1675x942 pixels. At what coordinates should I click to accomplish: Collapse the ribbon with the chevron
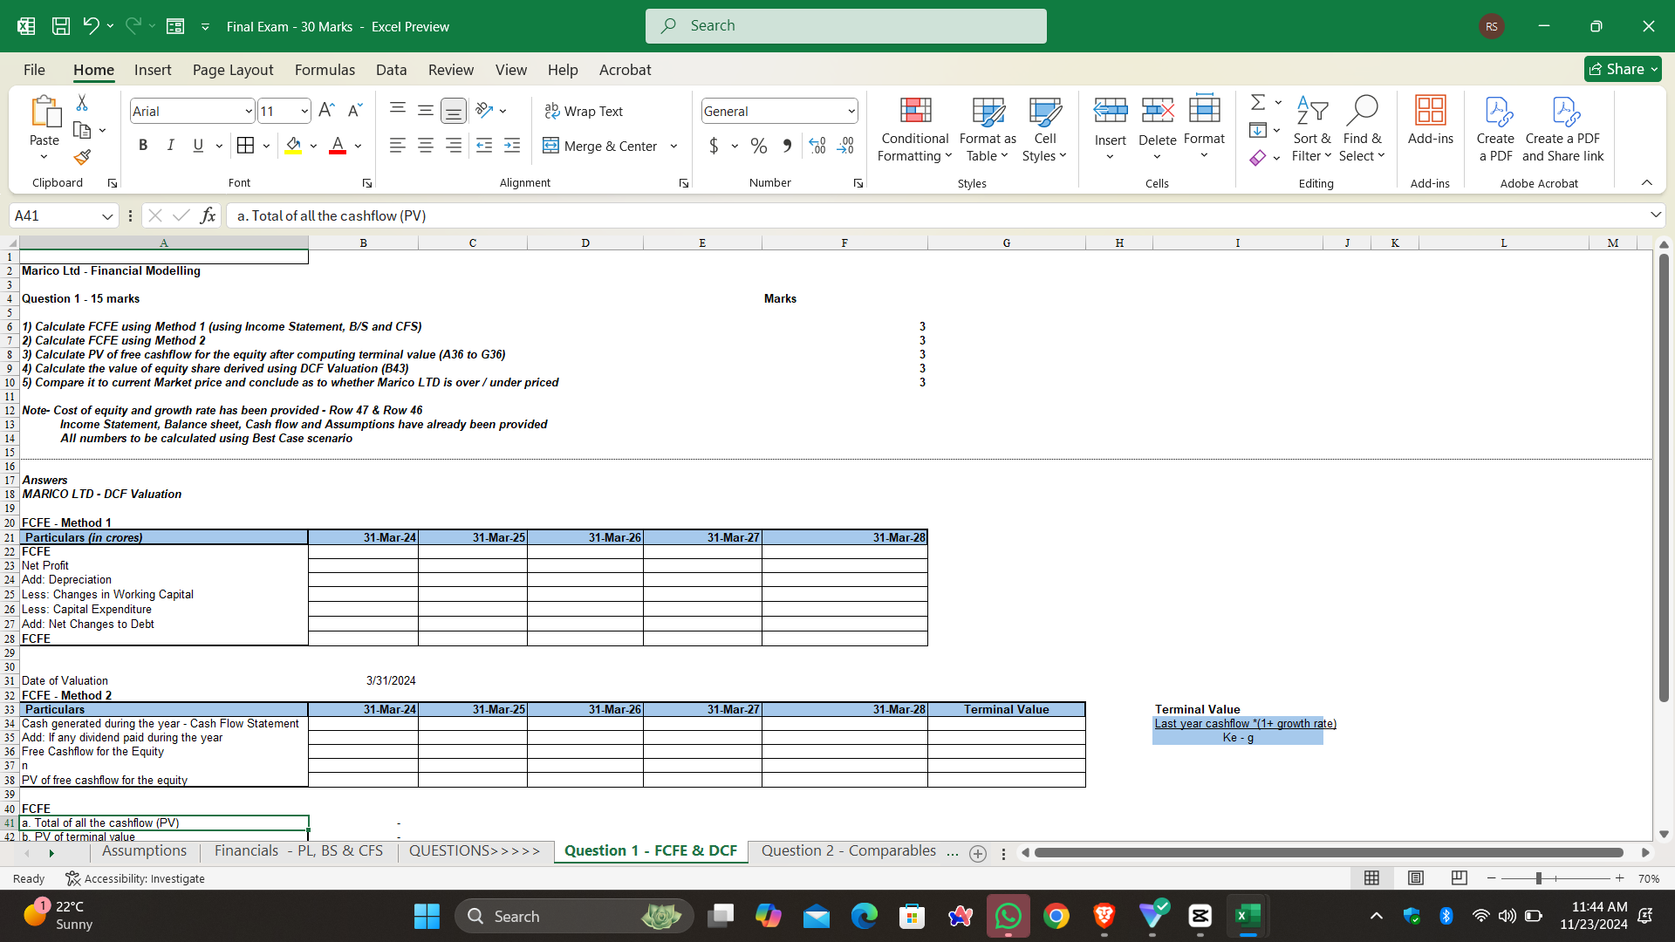click(x=1646, y=182)
